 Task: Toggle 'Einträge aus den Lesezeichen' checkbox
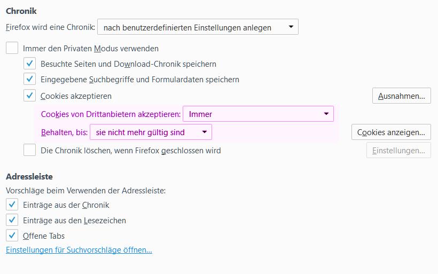(x=12, y=220)
